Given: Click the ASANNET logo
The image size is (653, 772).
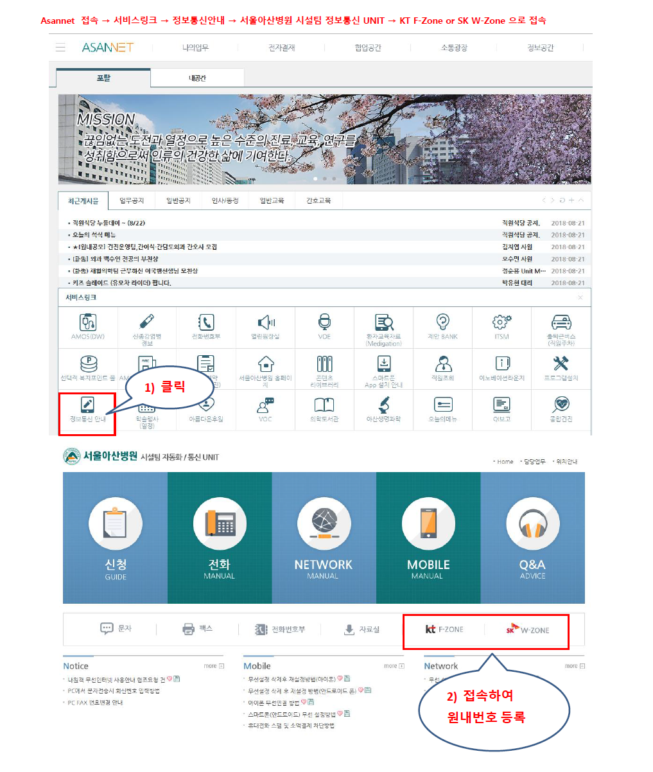Looking at the screenshot, I should pos(108,48).
